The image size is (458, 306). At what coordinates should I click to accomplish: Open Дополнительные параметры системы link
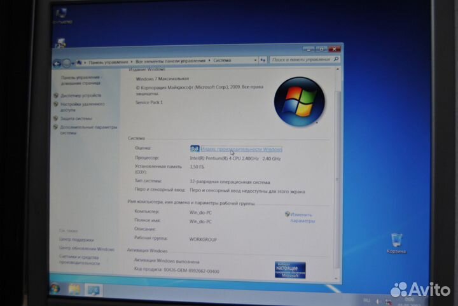pyautogui.click(x=88, y=130)
